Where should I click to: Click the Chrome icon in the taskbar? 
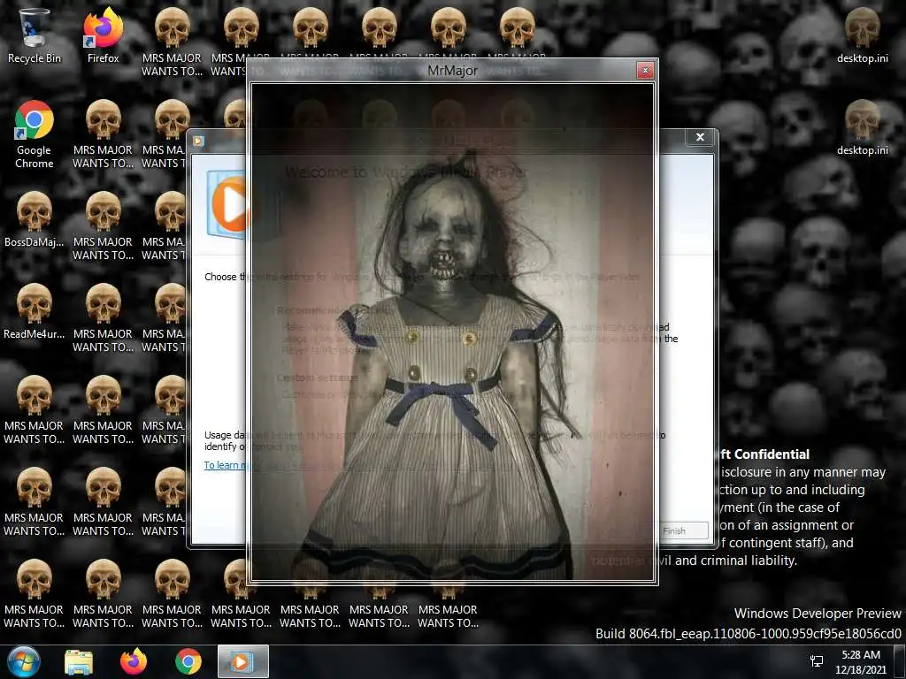pos(188,662)
